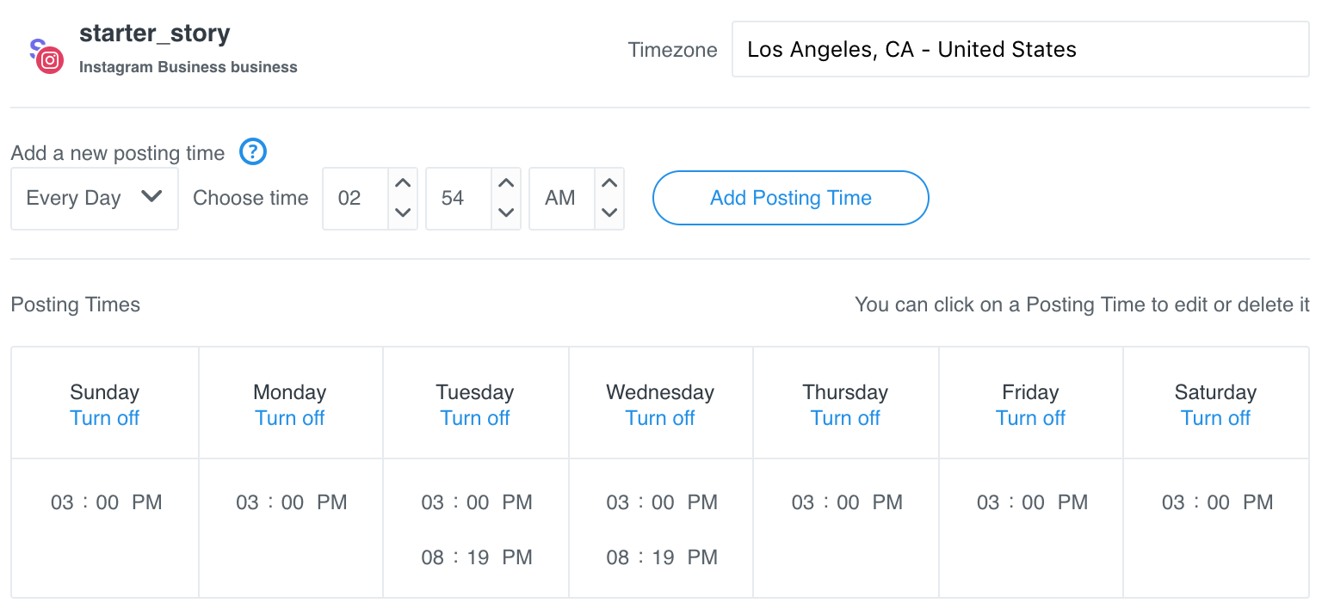This screenshot has height=609, width=1322.
Task: Decrease the hour with down arrow
Action: coord(403,212)
